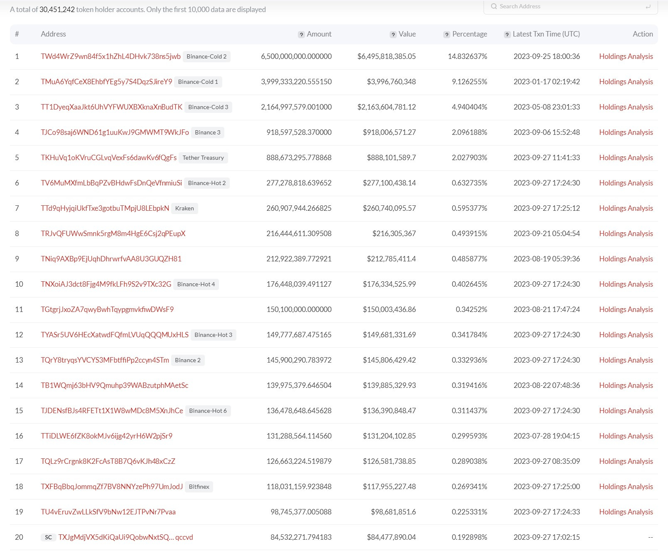Open address TMuA6YqfCeX8EhbfYEg5y7S4DqzSJireY9
Viewport: 668px width, 553px height.
(106, 82)
